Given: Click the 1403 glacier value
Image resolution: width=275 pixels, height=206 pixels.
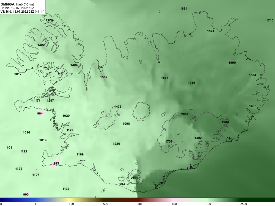Looking at the screenshot, I should click(118, 107).
